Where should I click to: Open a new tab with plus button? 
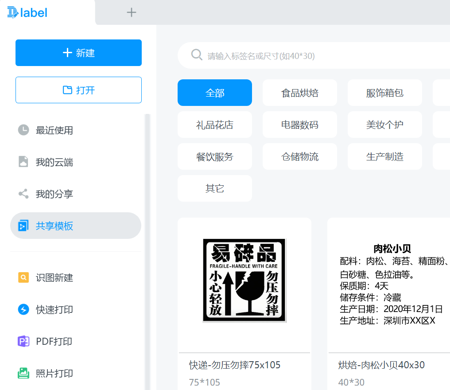coord(131,12)
